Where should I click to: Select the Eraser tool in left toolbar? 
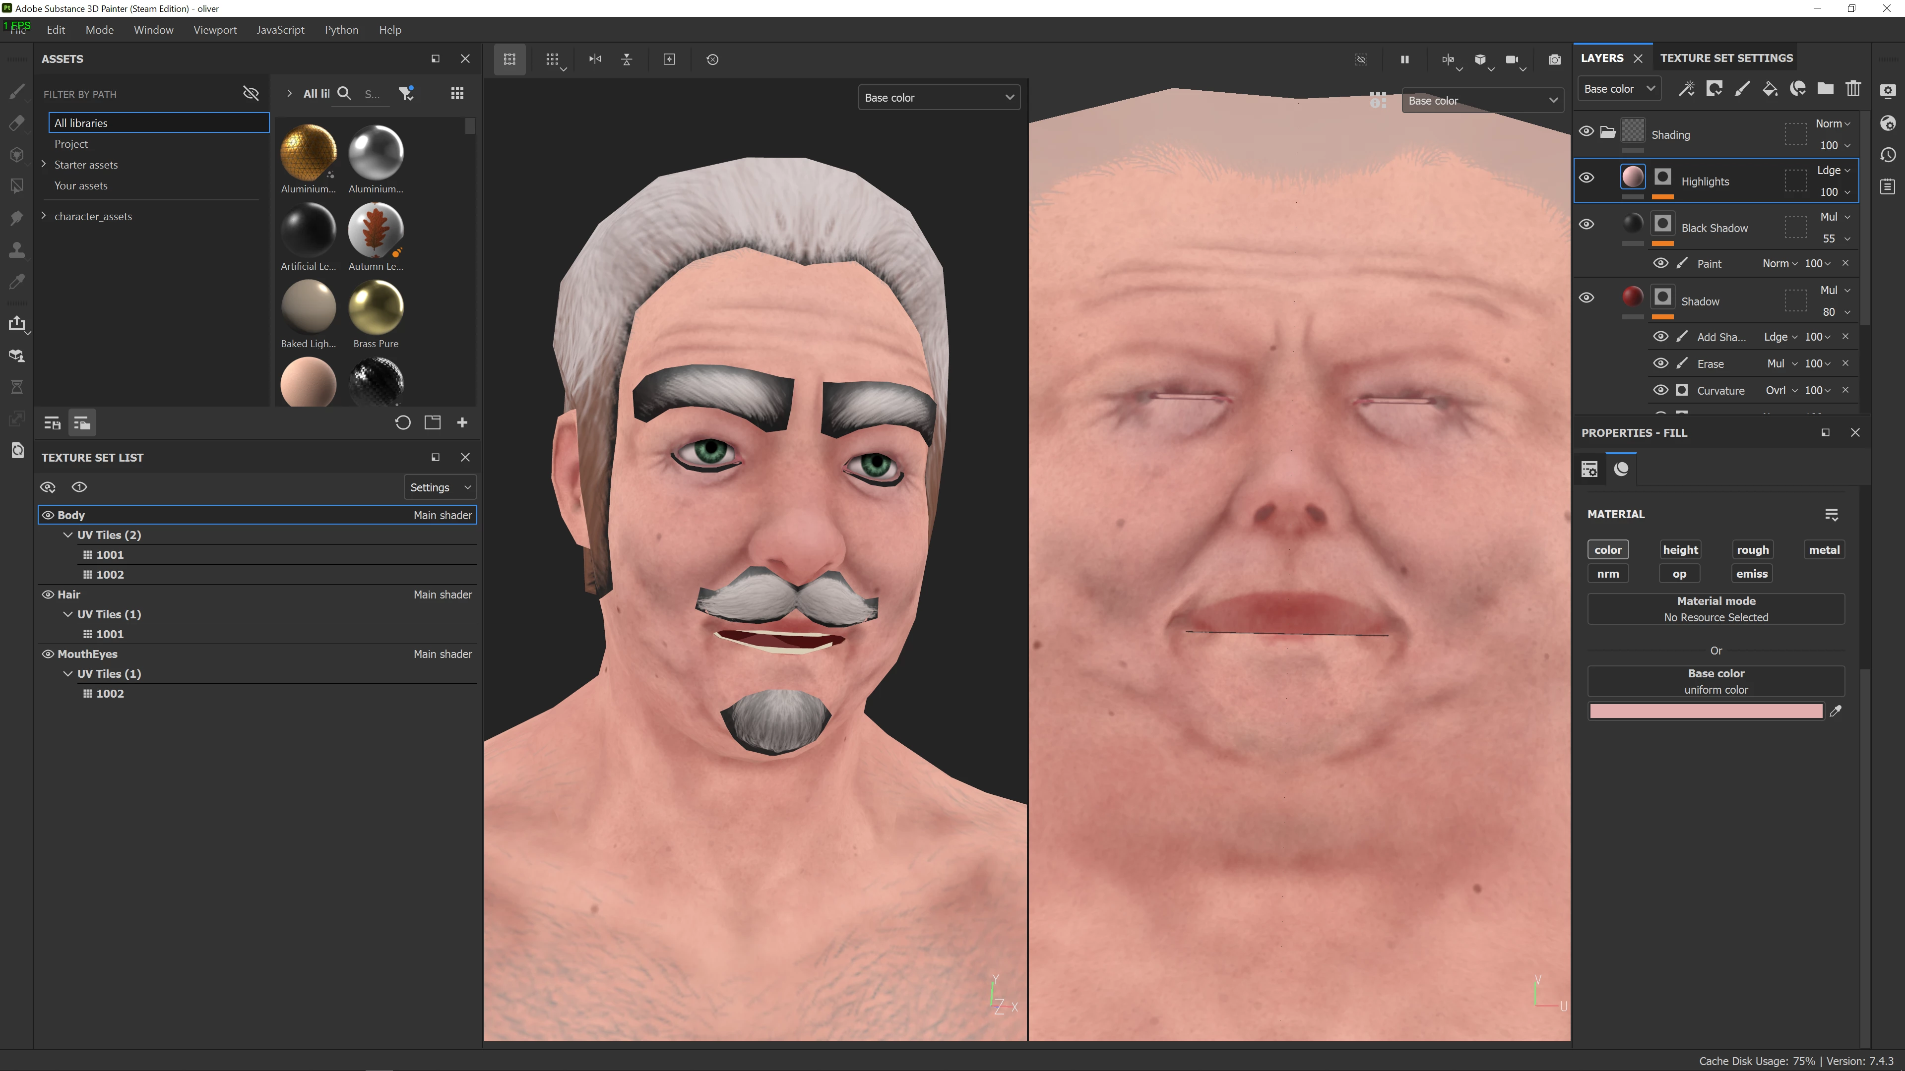[x=16, y=123]
